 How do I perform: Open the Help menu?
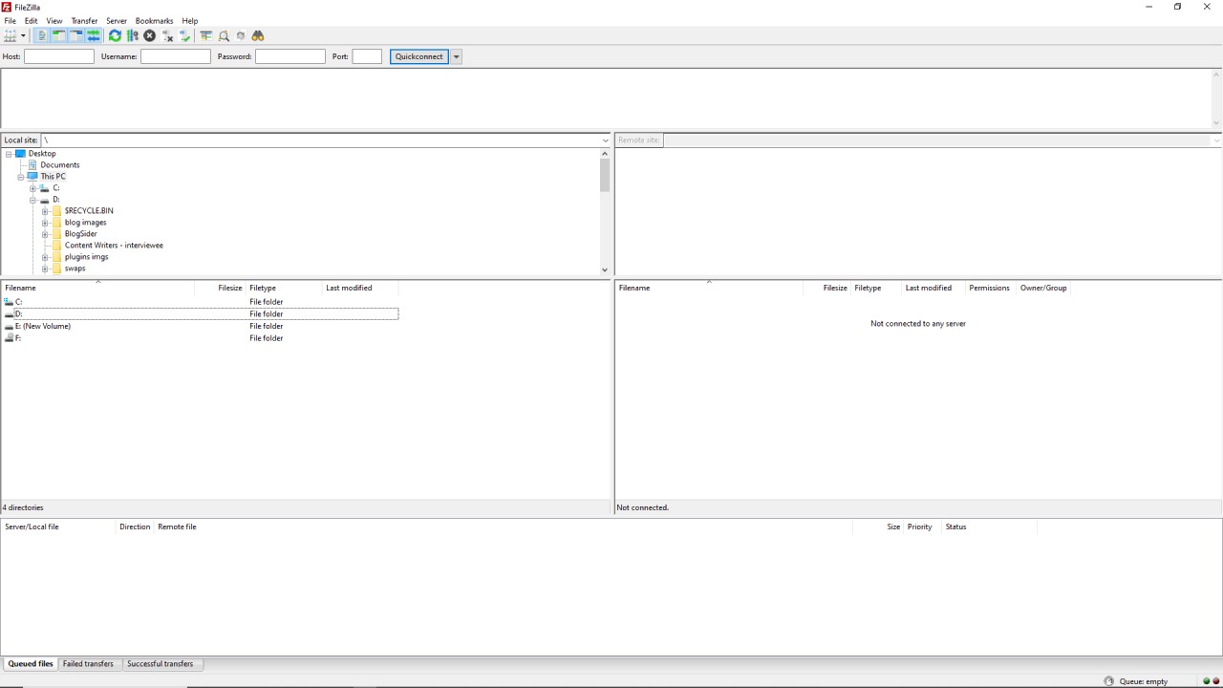(x=190, y=20)
